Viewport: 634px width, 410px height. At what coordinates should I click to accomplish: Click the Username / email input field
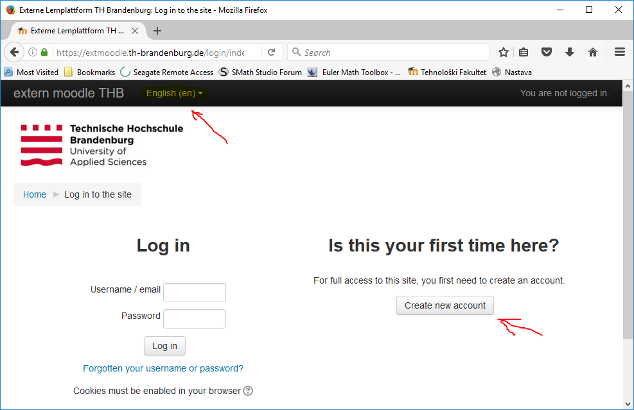coord(195,293)
